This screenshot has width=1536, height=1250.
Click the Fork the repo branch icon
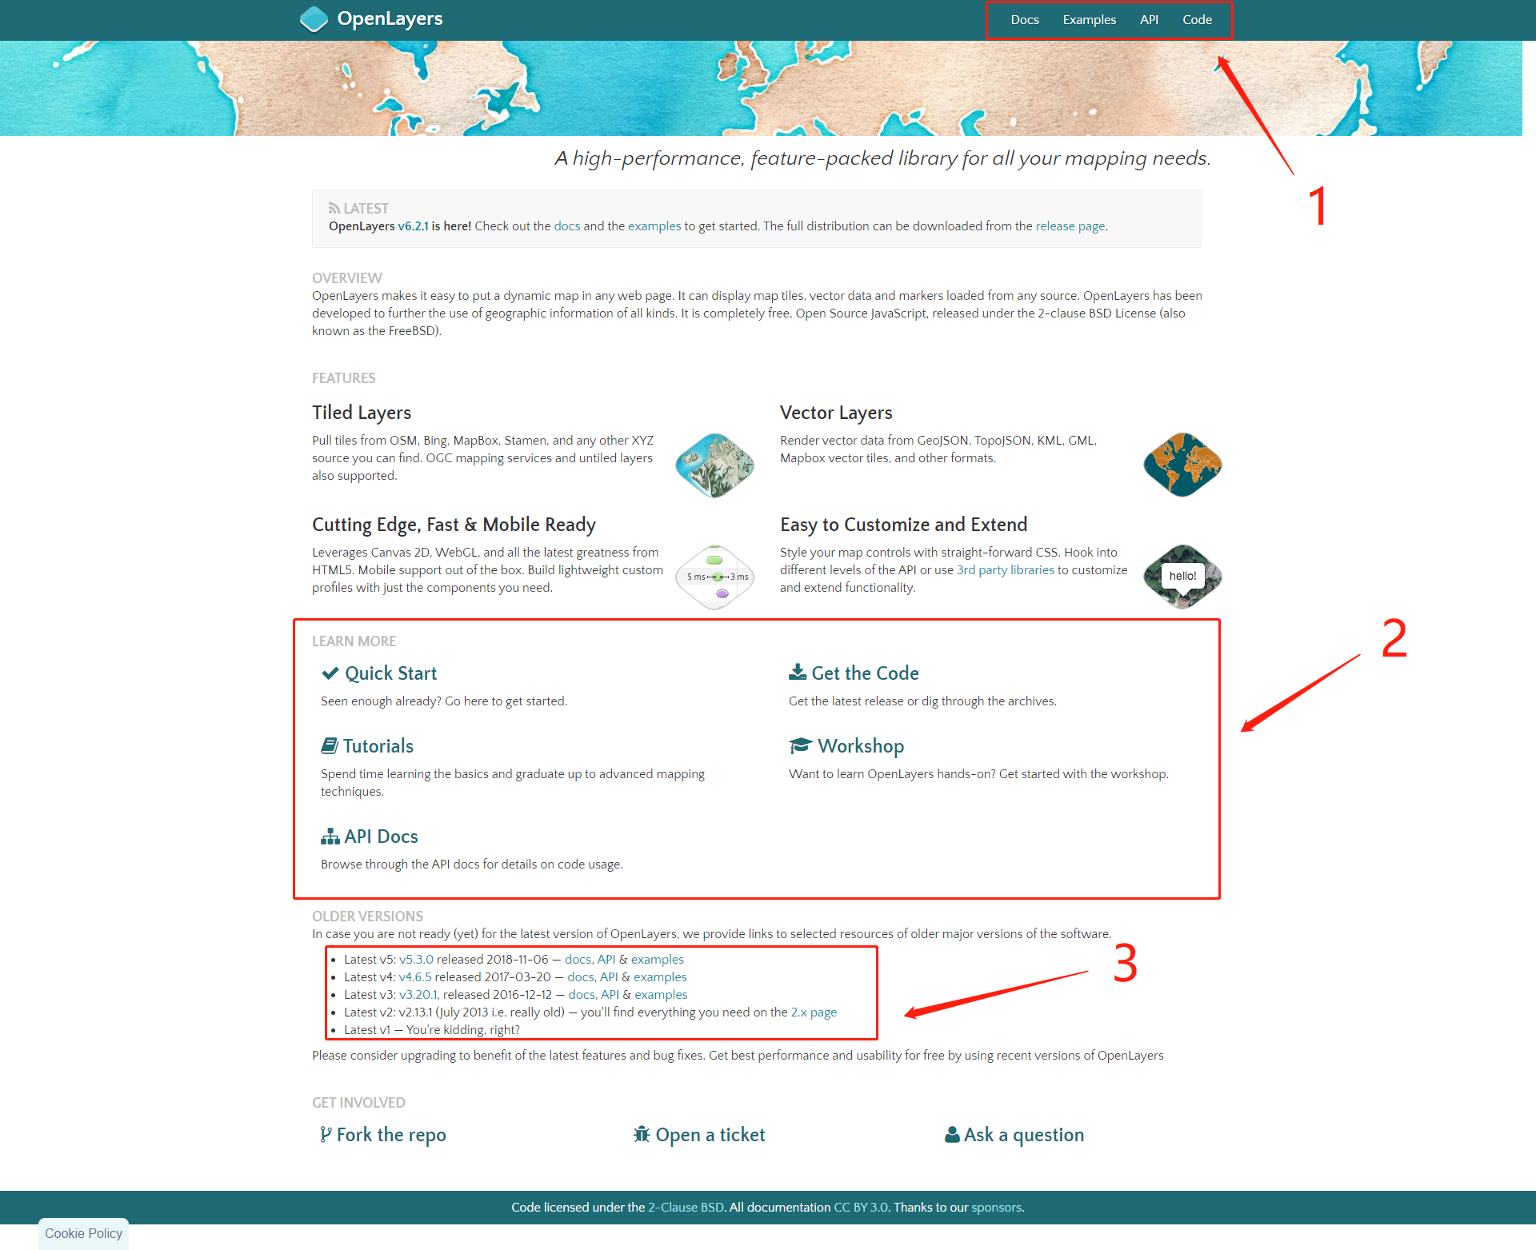(325, 1134)
